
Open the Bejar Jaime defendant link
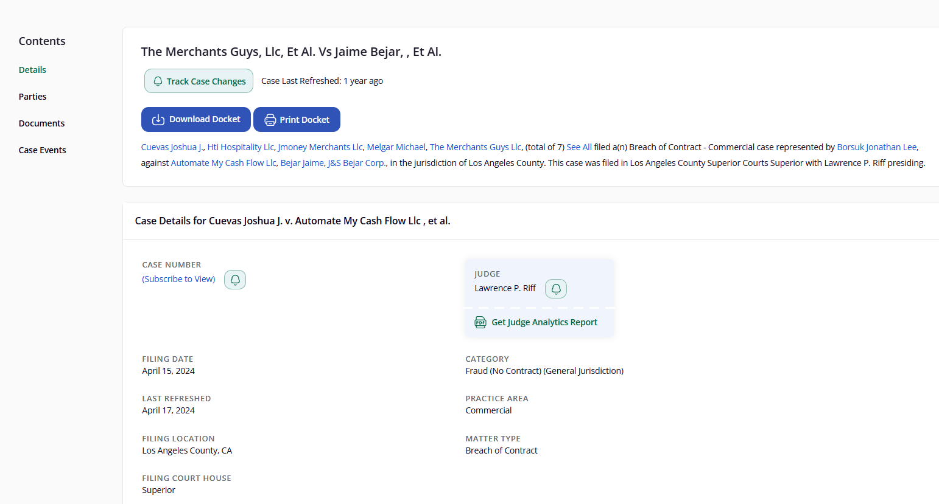coord(302,163)
